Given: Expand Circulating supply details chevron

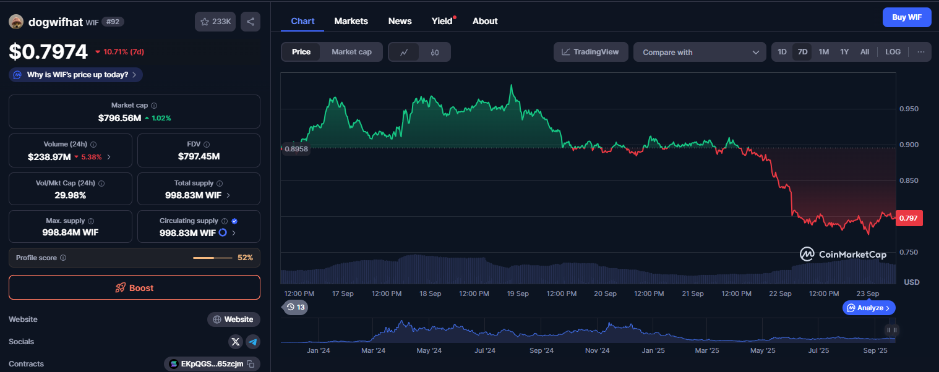Looking at the screenshot, I should click(233, 233).
